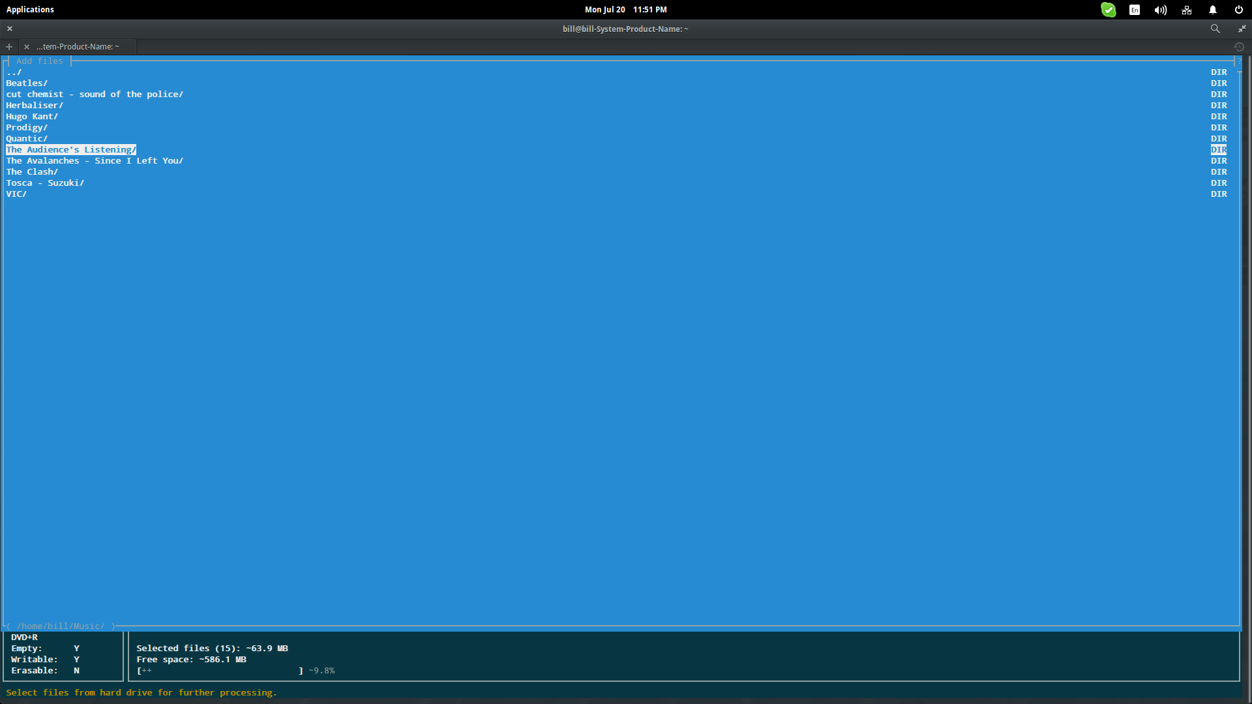Image resolution: width=1252 pixels, height=704 pixels.
Task: Click Selected files (15): ~63.9 MB text
Action: point(212,649)
